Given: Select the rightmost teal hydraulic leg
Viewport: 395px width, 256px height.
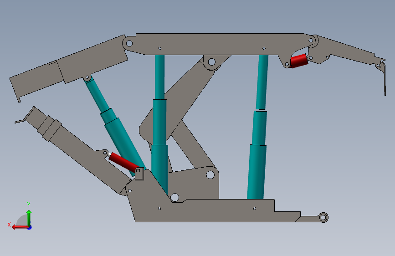Looking at the screenshot, I should point(258,127).
